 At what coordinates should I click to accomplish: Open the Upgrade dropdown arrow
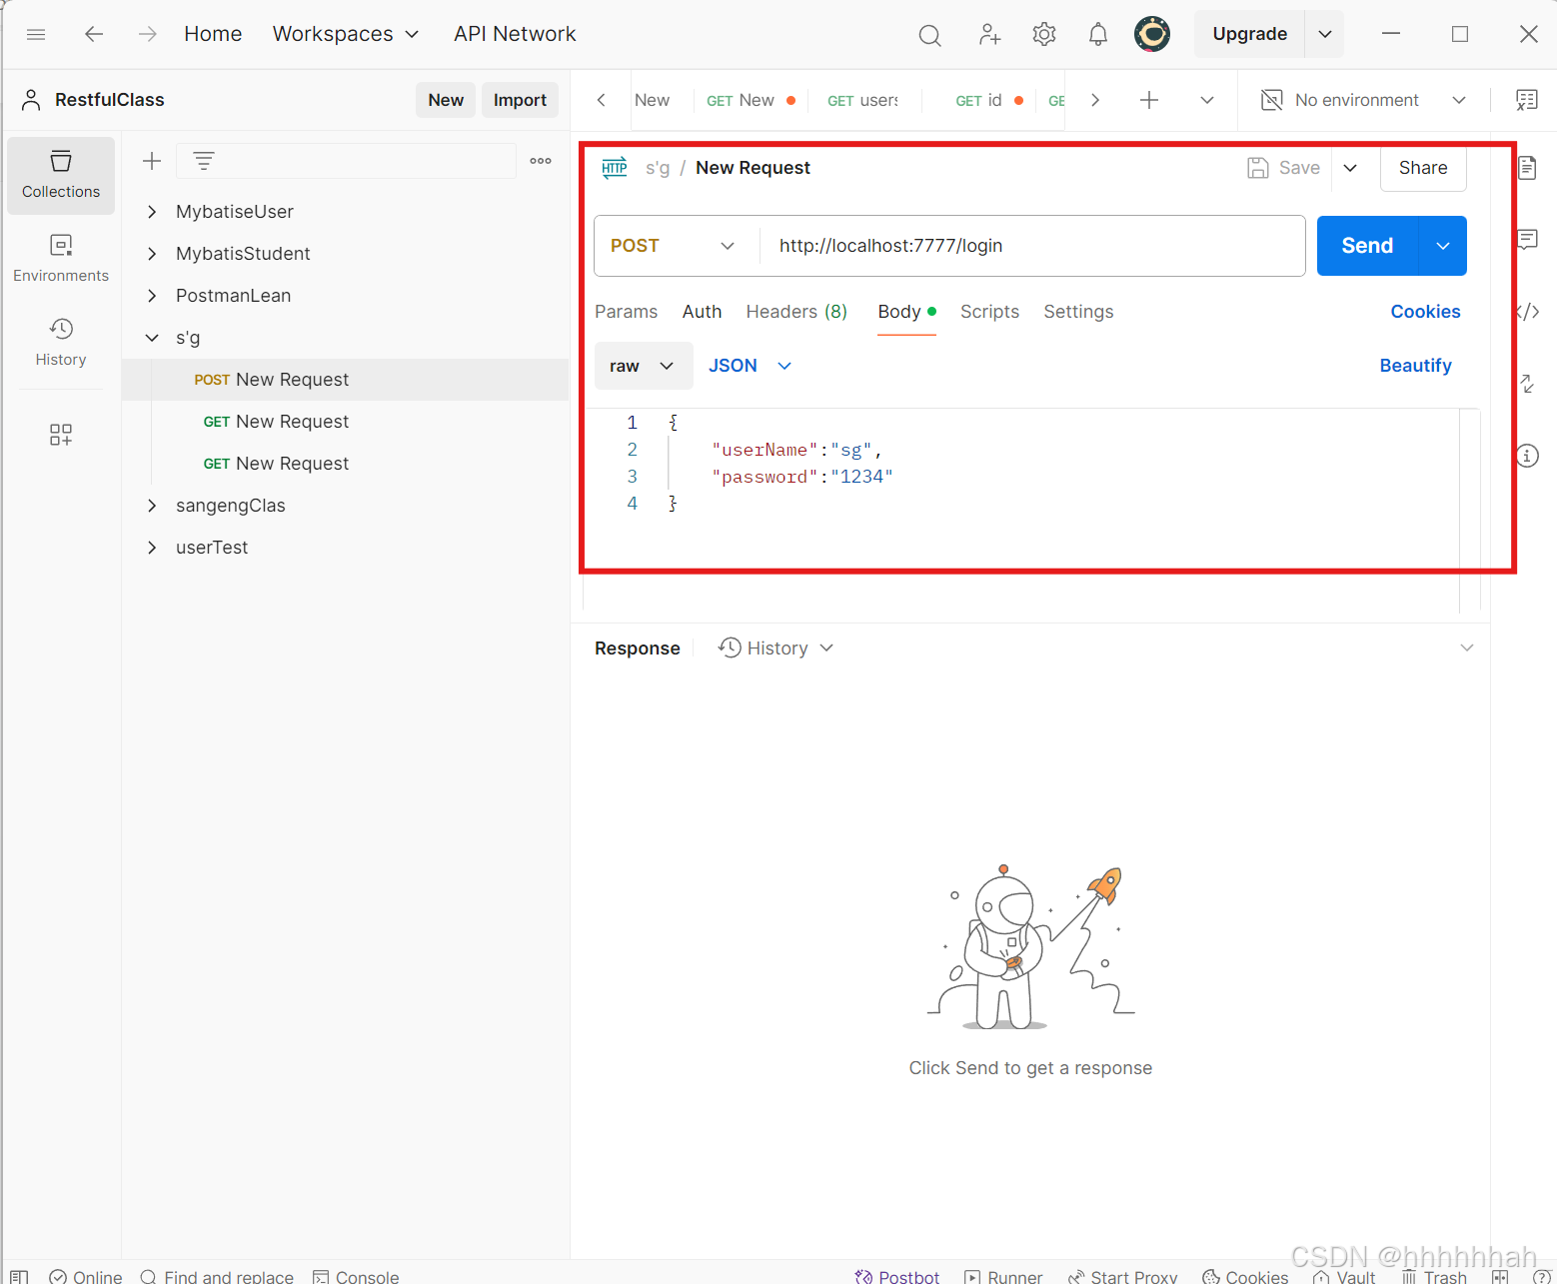(x=1325, y=34)
